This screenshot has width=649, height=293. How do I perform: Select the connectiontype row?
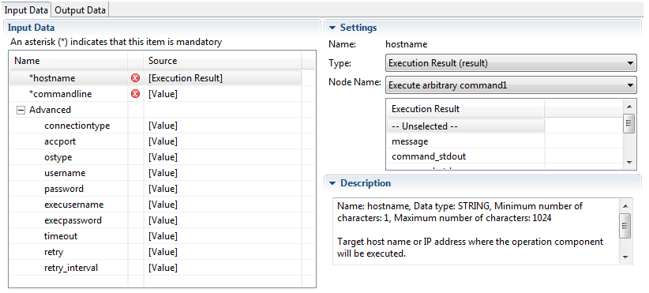point(156,126)
